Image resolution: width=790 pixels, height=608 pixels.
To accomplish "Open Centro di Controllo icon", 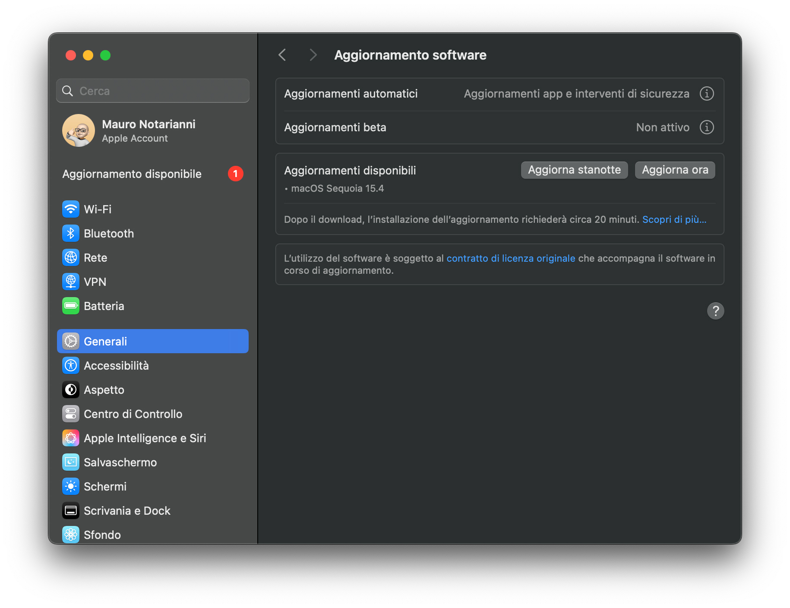I will (71, 414).
